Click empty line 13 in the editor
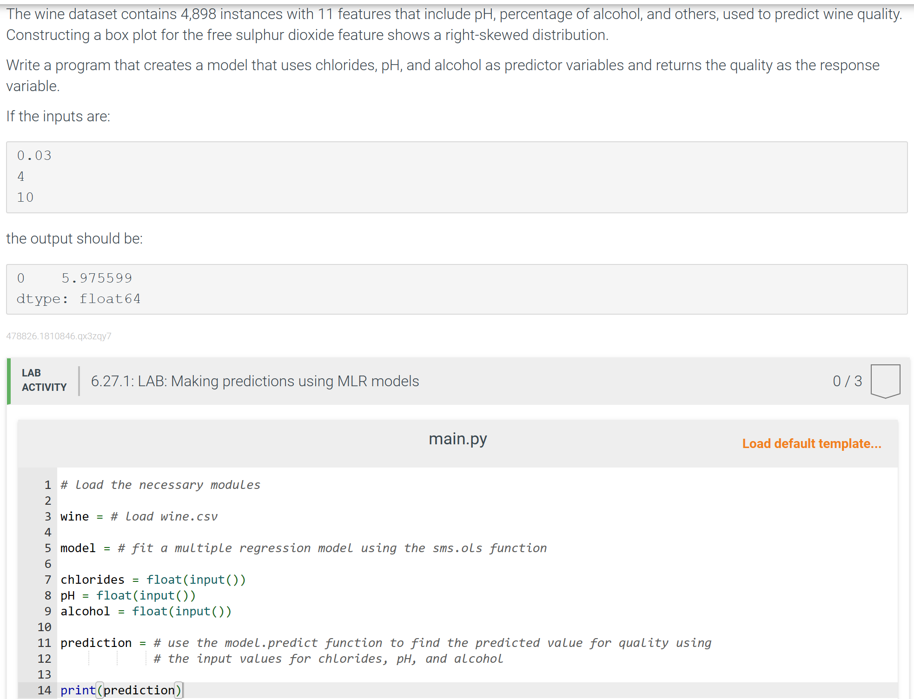The image size is (914, 699). (139, 674)
